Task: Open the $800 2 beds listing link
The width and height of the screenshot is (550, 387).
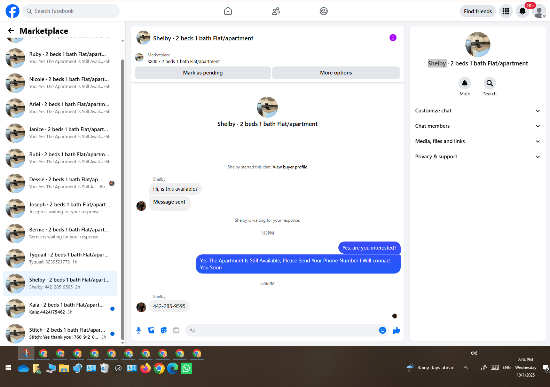Action: [184, 61]
